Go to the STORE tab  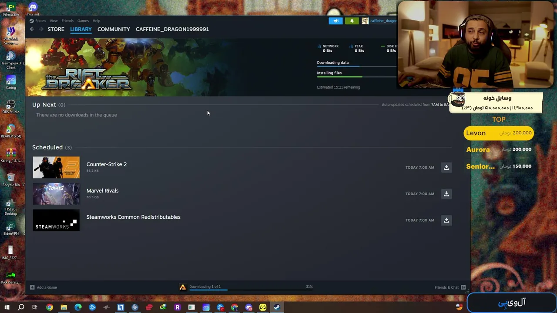(56, 29)
